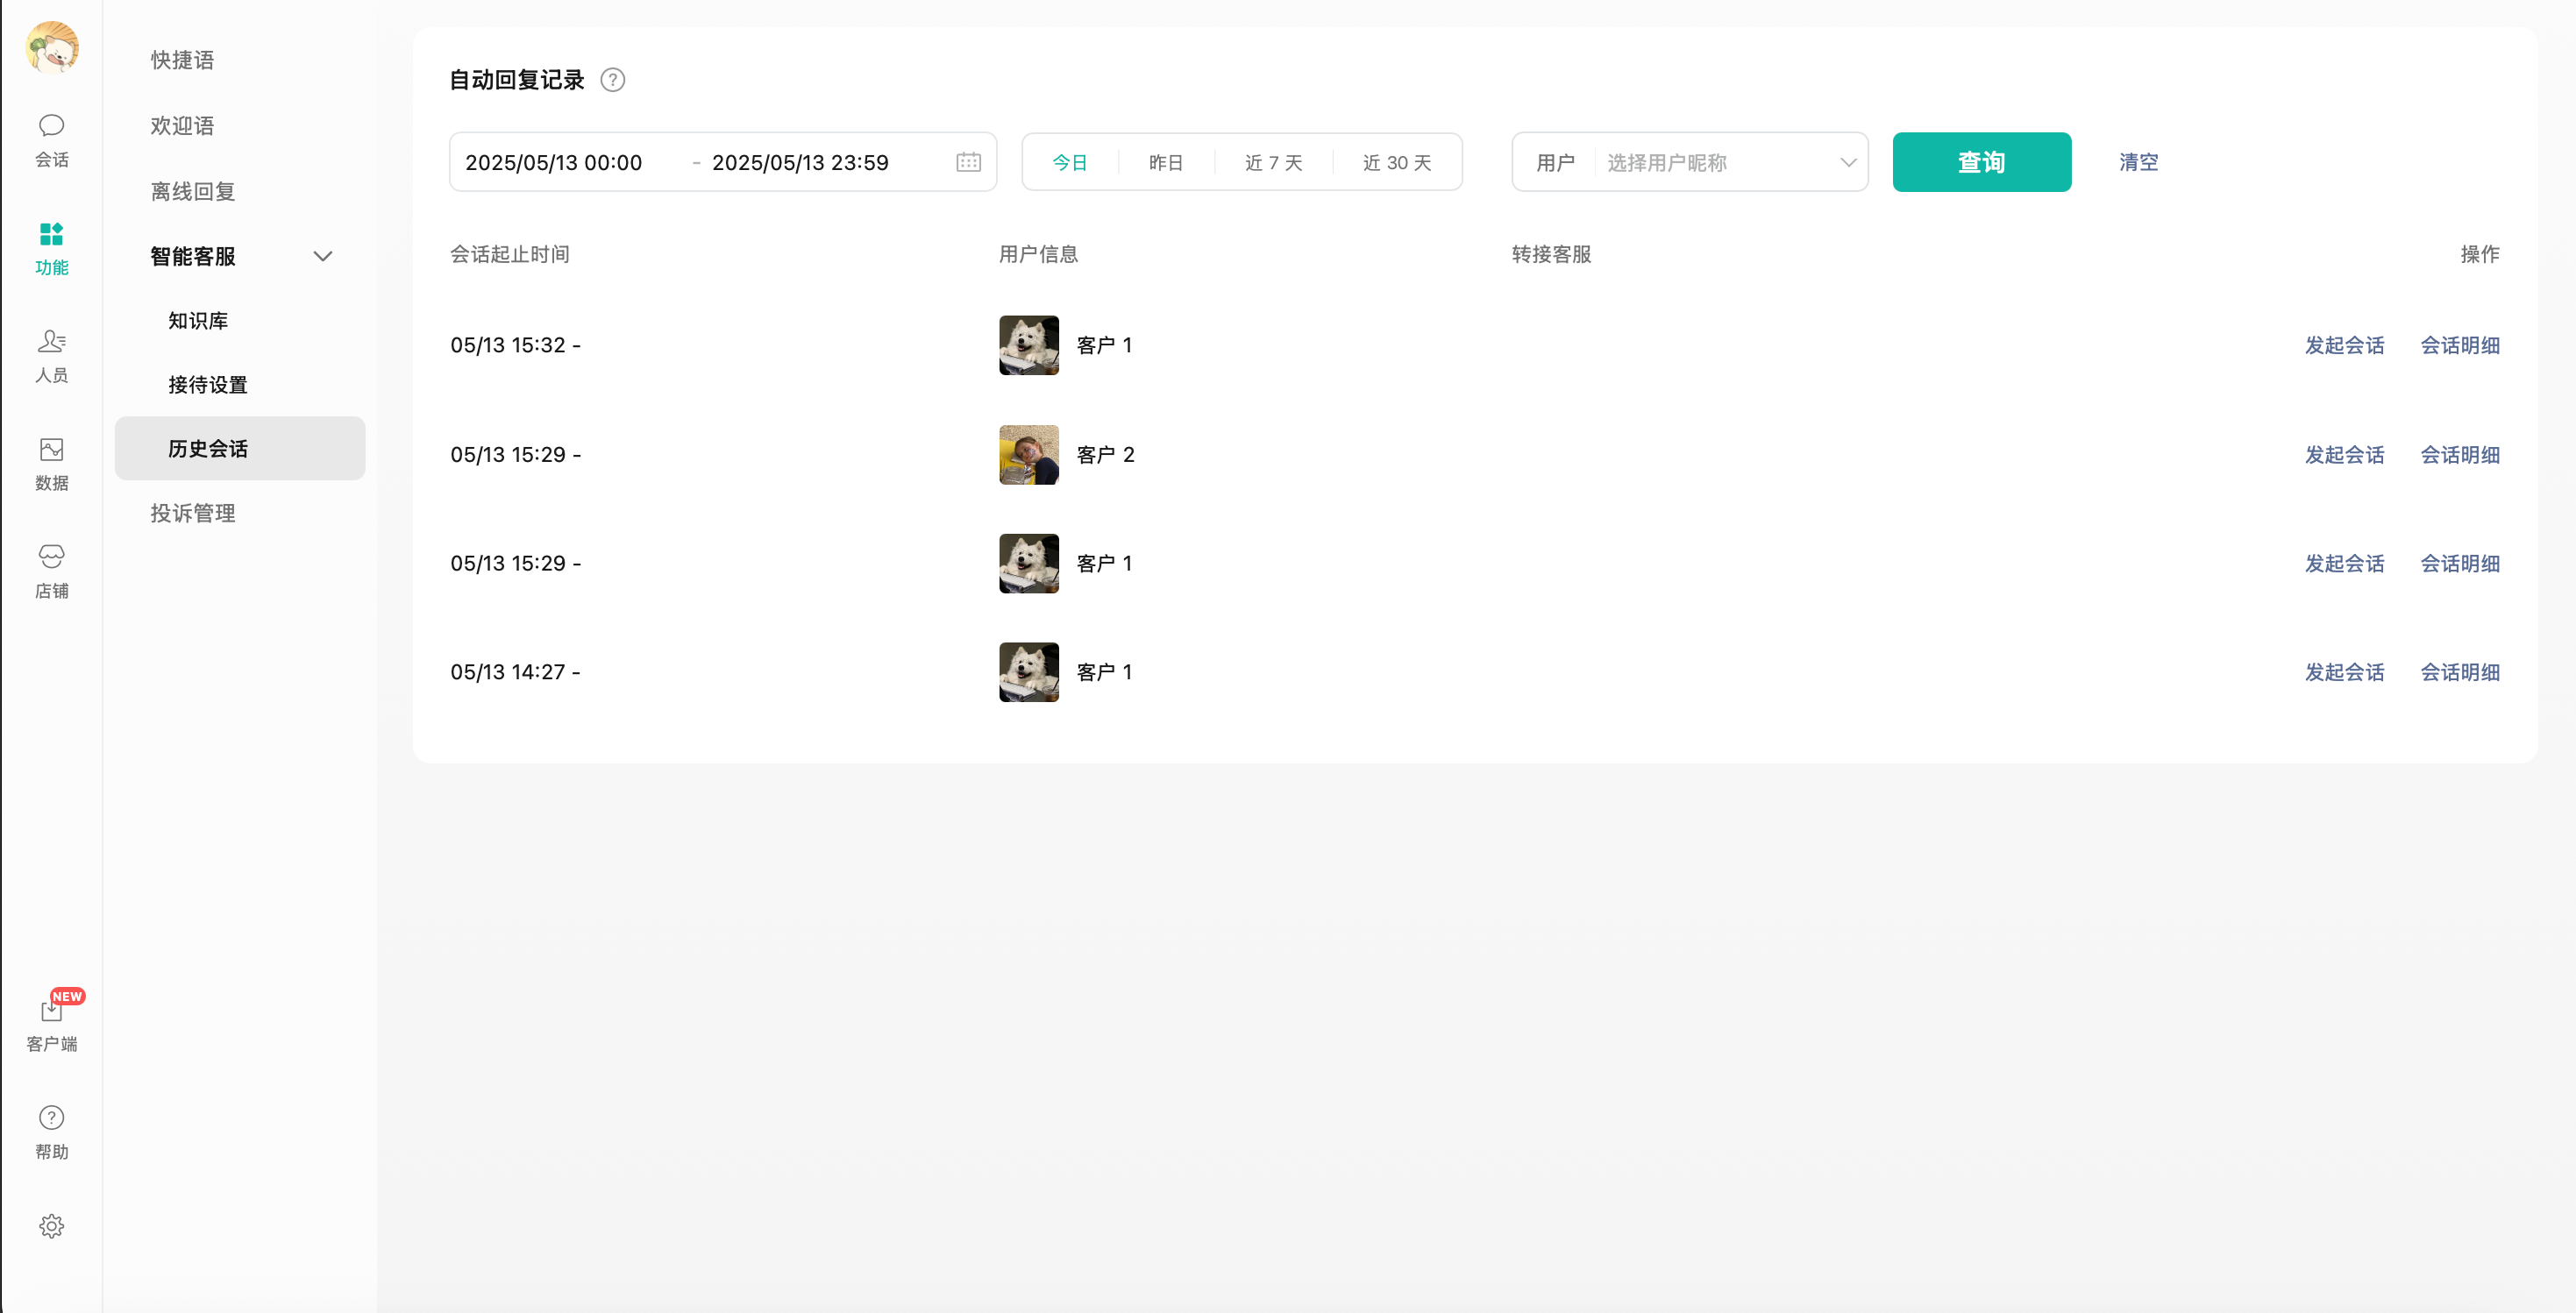The image size is (2576, 1313).
Task: Click the 客户 2 avatar thumbnail
Action: pyautogui.click(x=1028, y=455)
